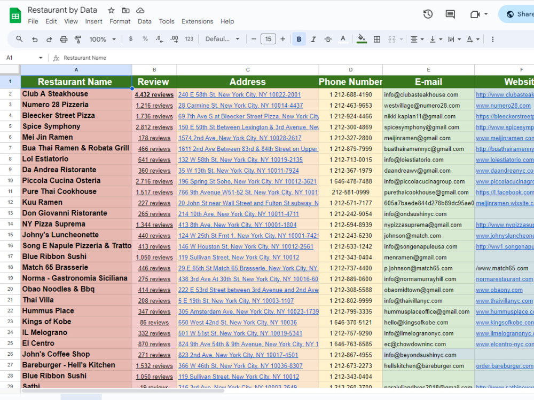Screen dimensions: 534x400
Task: Open meeting options dropdown arrow
Action: (486, 14)
